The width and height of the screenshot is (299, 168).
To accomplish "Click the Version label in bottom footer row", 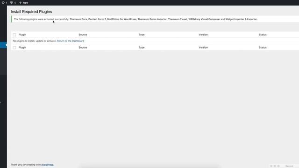I will (x=203, y=48).
